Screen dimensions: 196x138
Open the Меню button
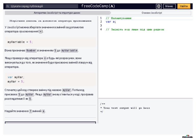click(x=169, y=6)
